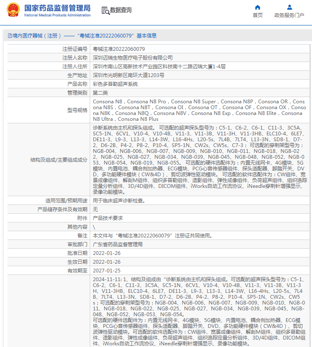Select the 2024-11-11 change record paragraph

point(199,297)
